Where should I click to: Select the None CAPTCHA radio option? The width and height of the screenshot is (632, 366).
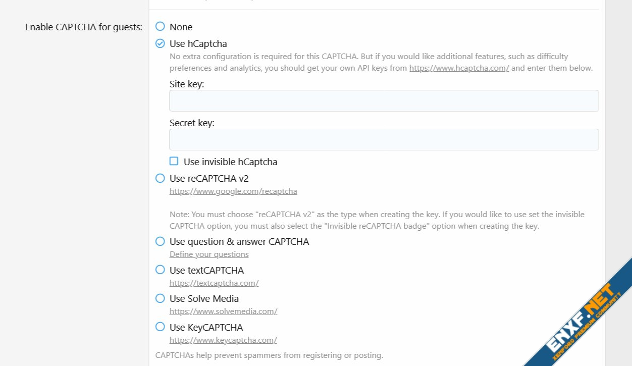[x=160, y=27]
